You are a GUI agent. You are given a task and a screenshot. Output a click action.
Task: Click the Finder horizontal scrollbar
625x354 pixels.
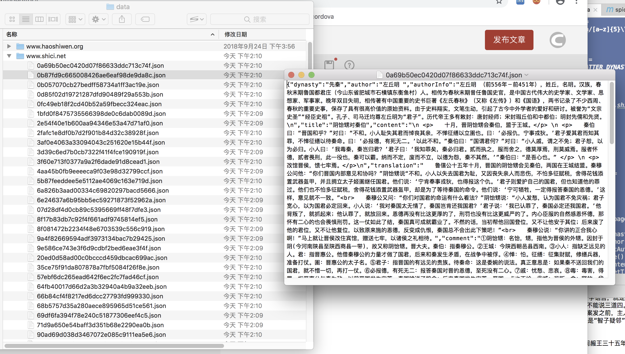(114, 346)
